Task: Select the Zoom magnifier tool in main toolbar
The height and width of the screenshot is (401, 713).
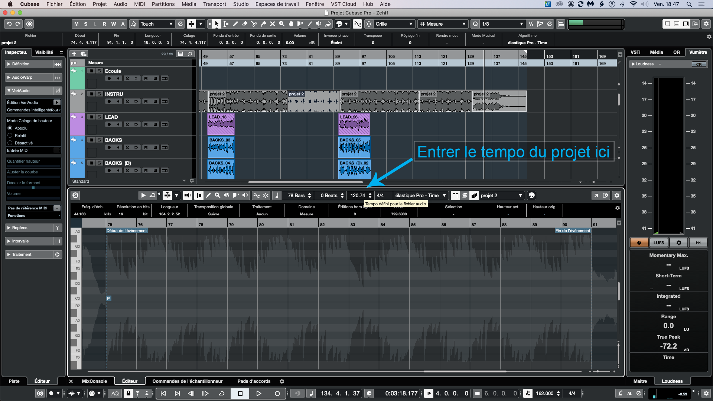Action: (281, 24)
